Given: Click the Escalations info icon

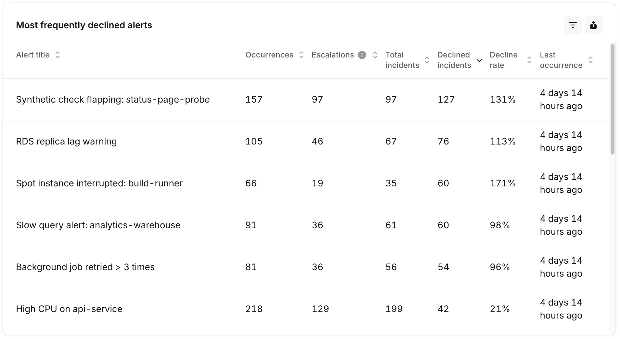Looking at the screenshot, I should [362, 55].
